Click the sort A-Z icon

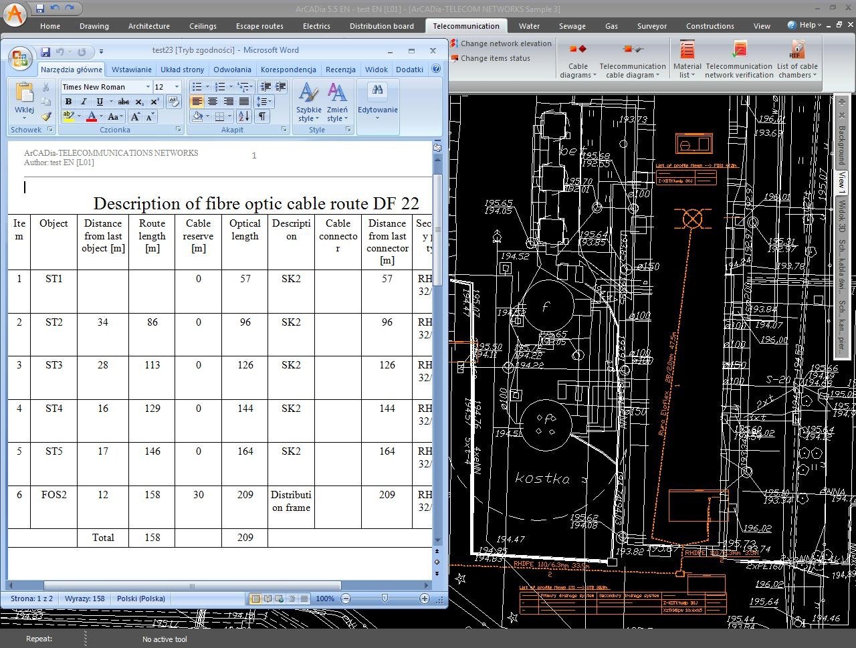click(243, 116)
